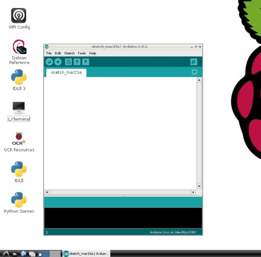Open Python Games desktop icon
This screenshot has height=257, width=261.
[19, 203]
